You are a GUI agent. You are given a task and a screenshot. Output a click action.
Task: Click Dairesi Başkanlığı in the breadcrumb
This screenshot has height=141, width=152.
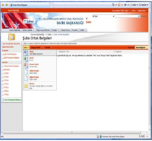coord(37,34)
